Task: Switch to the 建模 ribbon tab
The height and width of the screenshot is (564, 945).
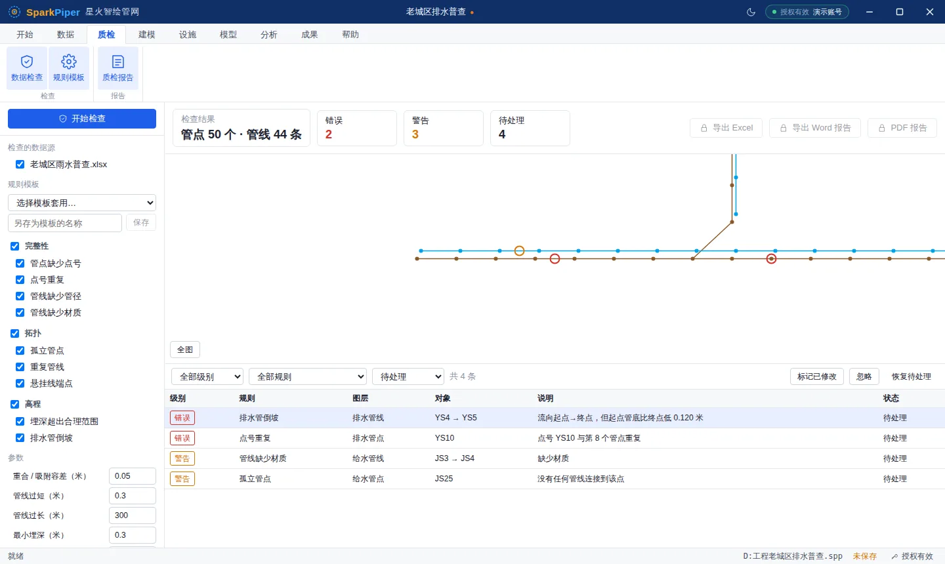Action: coord(147,34)
